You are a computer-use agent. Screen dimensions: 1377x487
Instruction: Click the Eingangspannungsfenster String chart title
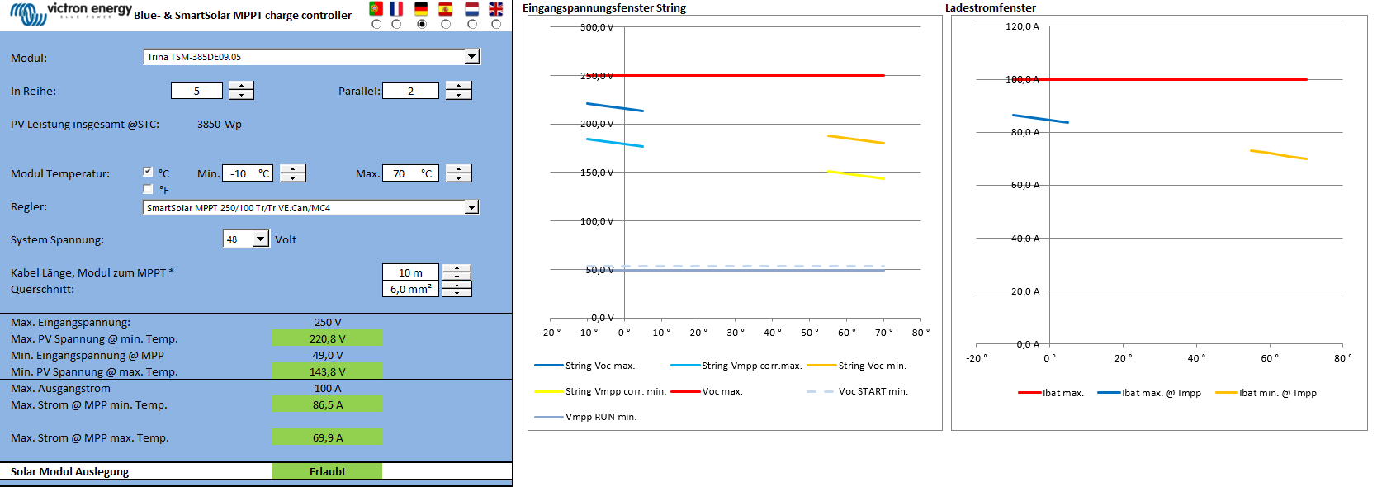pos(604,7)
